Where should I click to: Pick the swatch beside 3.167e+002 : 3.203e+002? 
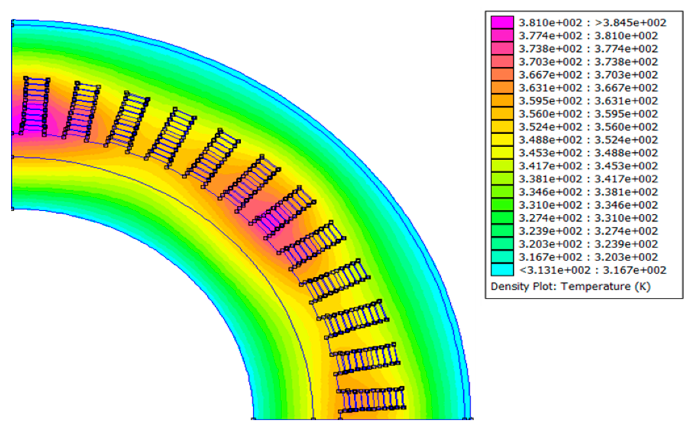(x=502, y=257)
